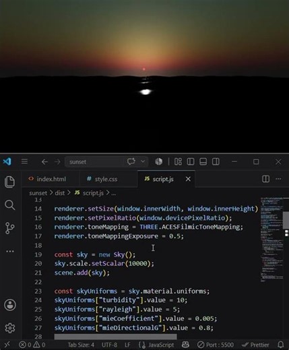Change the 'LF' end of line sequence
This screenshot has width=289, height=350.
(x=127, y=345)
